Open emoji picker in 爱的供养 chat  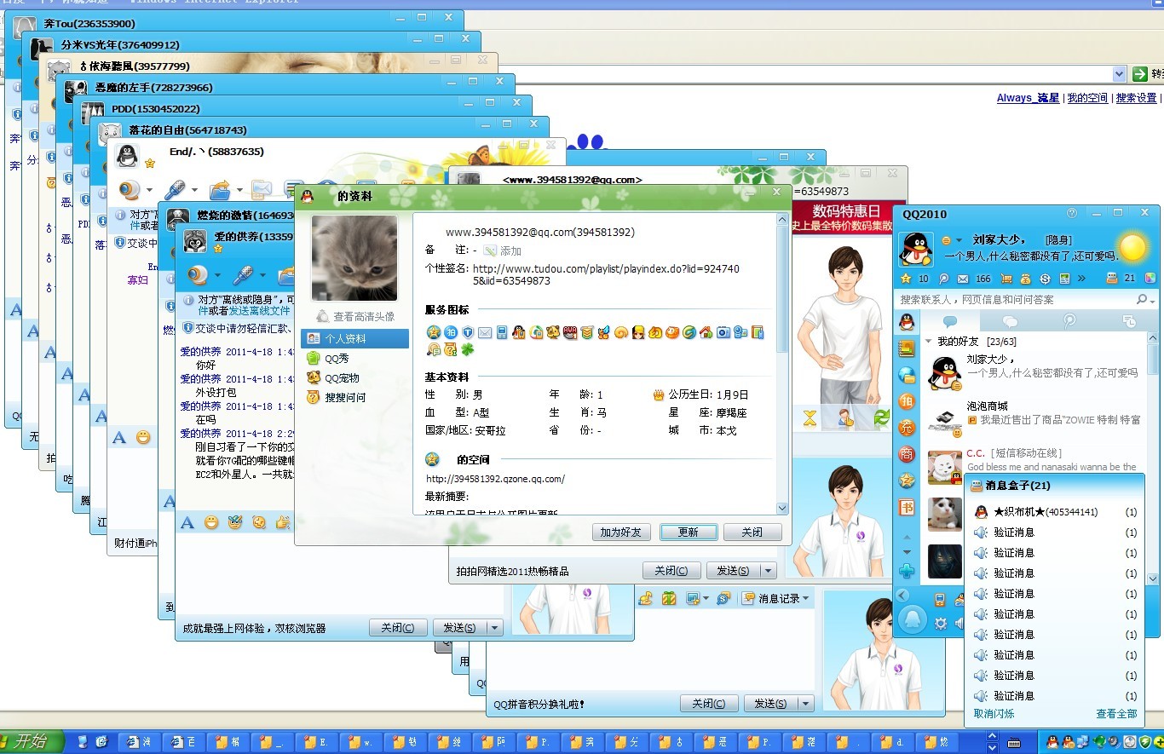click(x=211, y=522)
